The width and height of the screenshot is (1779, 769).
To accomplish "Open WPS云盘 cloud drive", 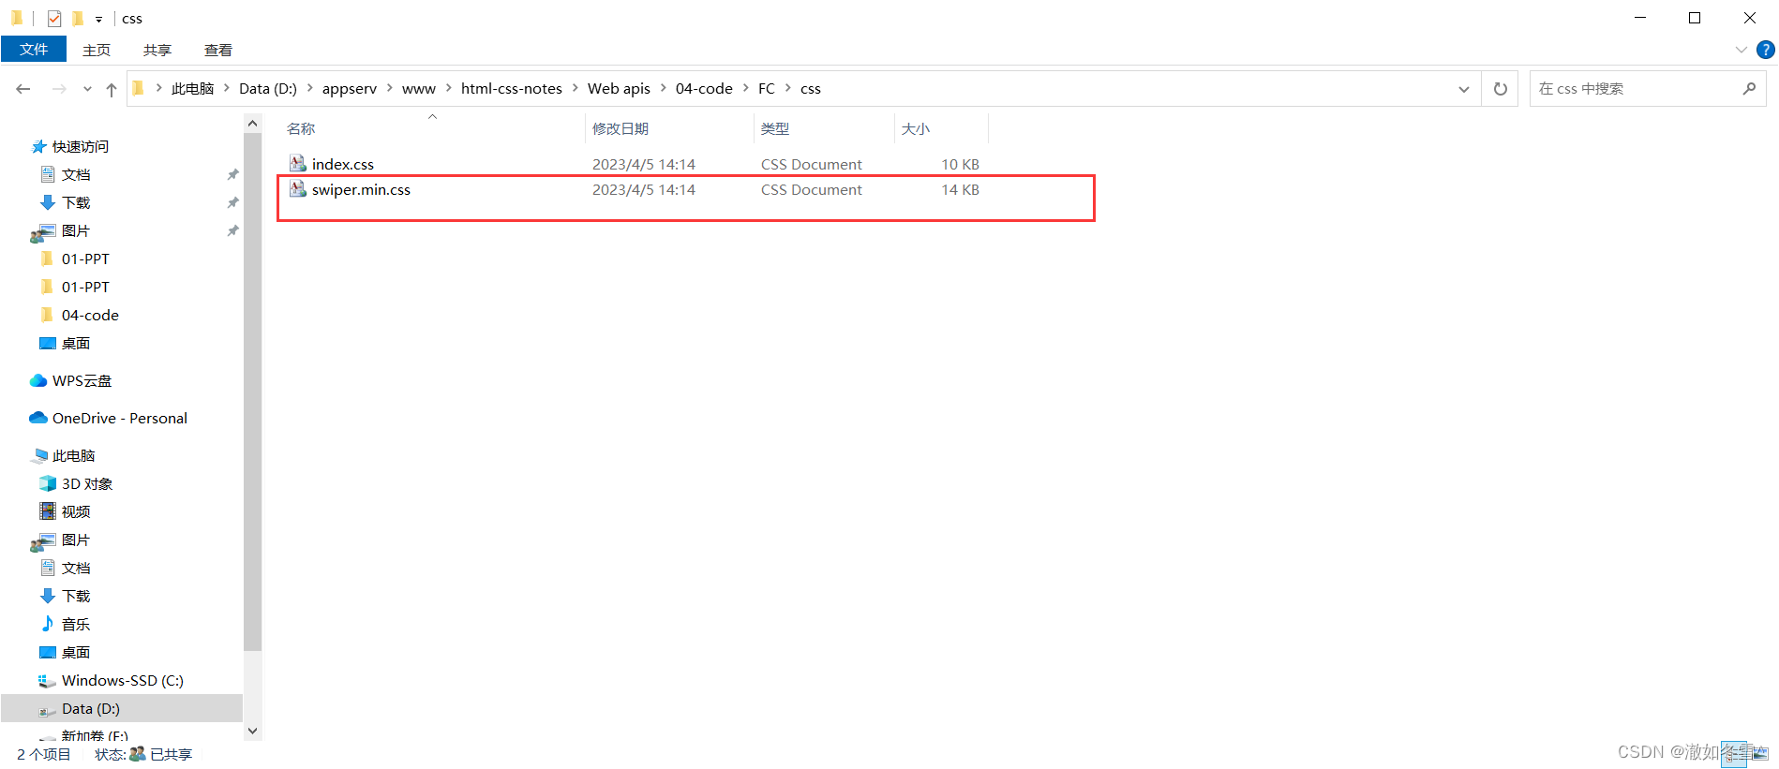I will [x=82, y=380].
